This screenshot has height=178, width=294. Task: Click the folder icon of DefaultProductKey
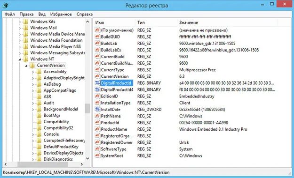click(39, 147)
